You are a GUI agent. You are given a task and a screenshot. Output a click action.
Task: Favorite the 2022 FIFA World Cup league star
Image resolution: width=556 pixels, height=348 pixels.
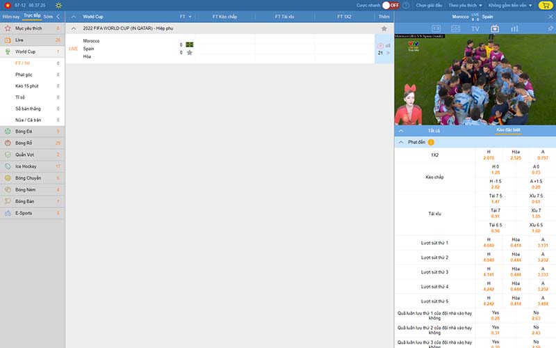click(x=384, y=29)
